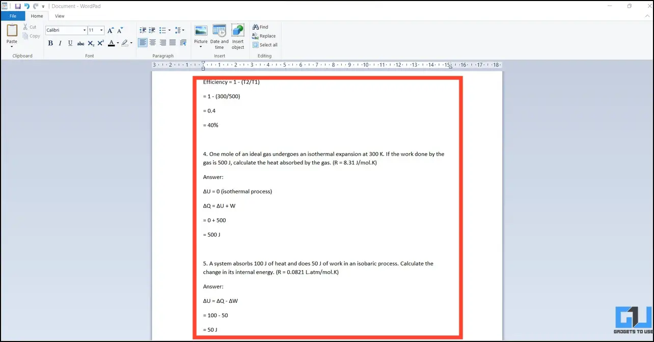Click the line 'ΔU = ΔQ - ΔW'

pos(221,301)
